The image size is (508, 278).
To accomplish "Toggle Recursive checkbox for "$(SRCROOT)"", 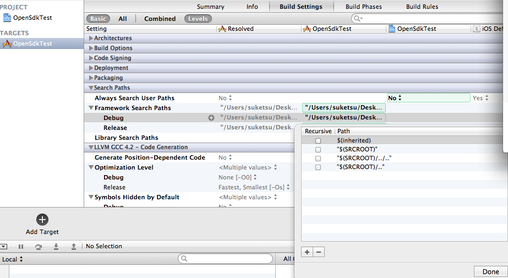I will pos(318,150).
